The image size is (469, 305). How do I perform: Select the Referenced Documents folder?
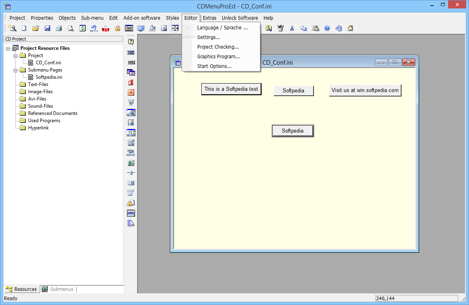click(x=53, y=113)
